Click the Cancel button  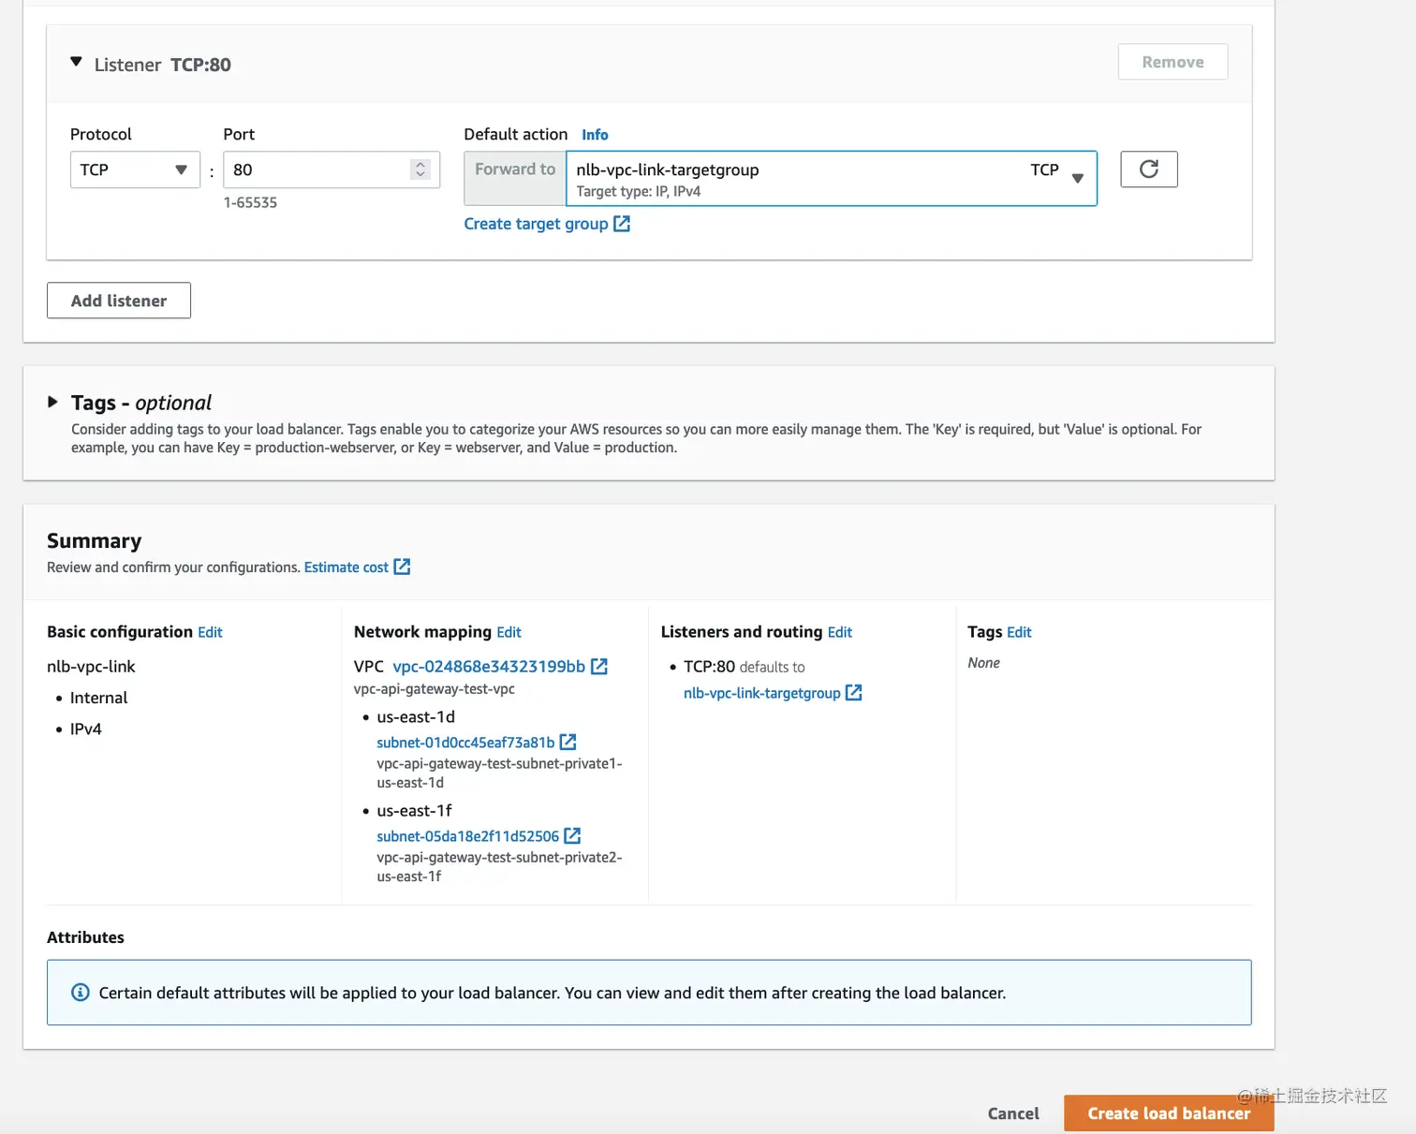tap(1013, 1113)
